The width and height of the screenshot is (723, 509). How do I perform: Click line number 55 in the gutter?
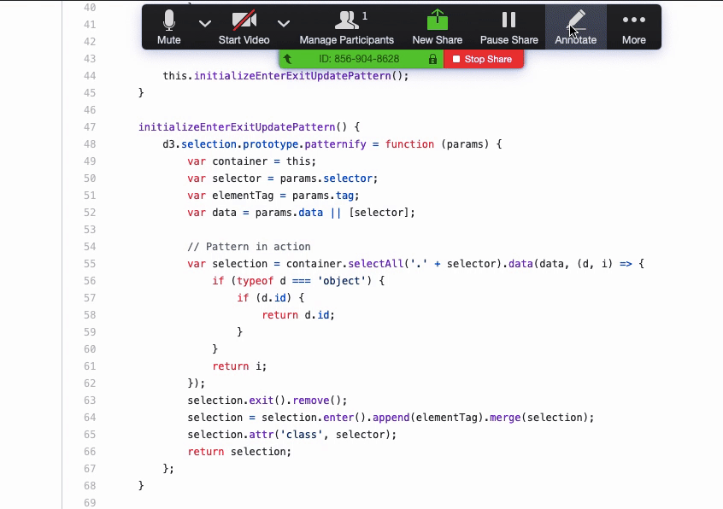coord(90,264)
